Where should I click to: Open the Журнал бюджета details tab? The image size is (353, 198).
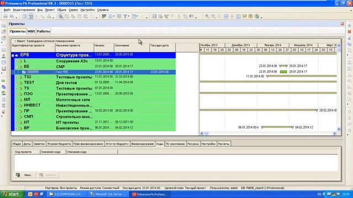pyautogui.click(x=59, y=144)
